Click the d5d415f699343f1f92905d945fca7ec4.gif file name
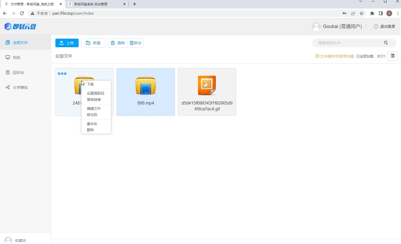401x244 pixels. pos(207,106)
